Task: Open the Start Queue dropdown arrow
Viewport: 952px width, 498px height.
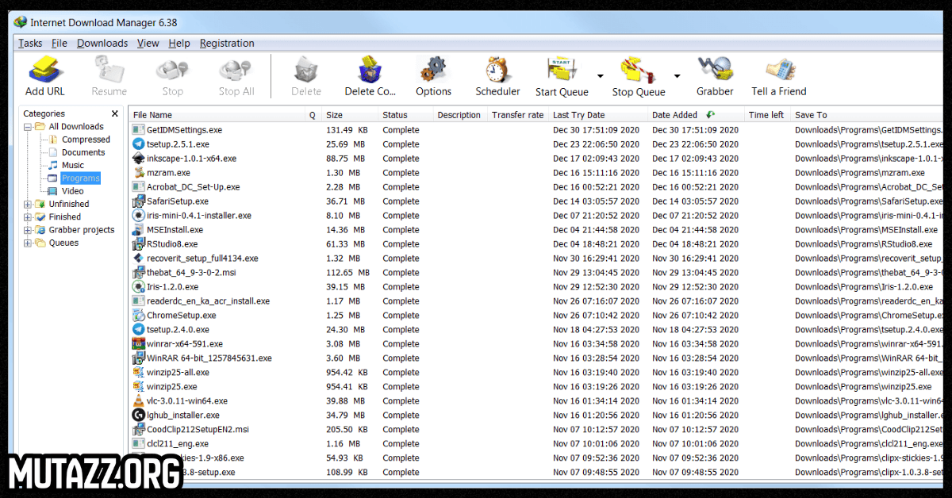Action: click(600, 77)
